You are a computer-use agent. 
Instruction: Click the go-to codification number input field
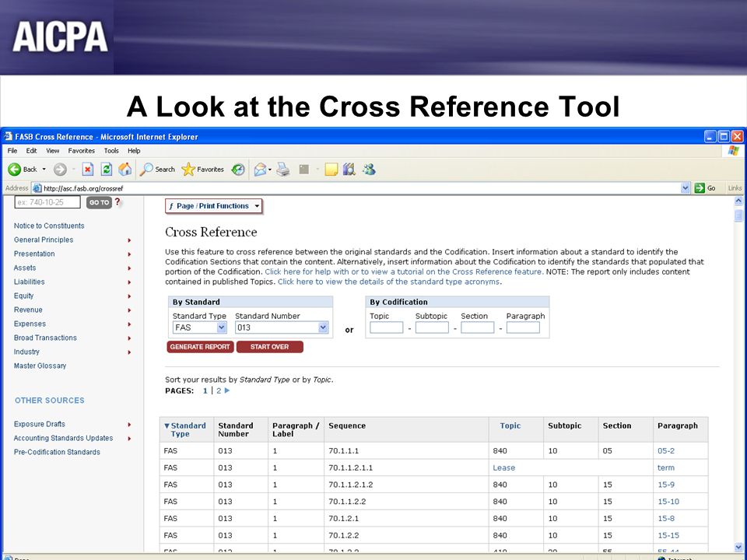point(47,202)
